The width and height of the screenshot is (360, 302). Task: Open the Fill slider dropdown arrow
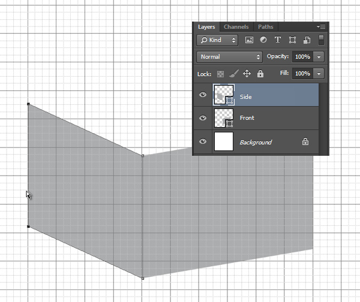coord(319,74)
